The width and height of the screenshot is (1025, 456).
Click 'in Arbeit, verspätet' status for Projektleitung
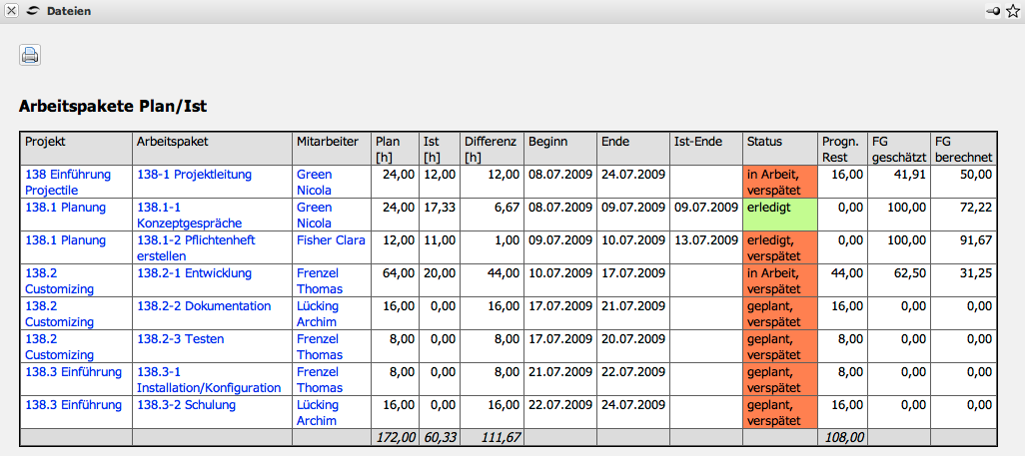coord(780,182)
